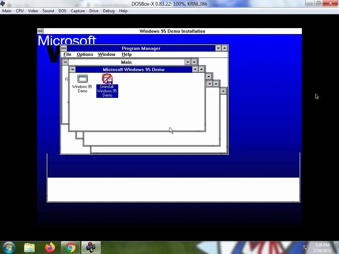The height and width of the screenshot is (254, 339).
Task: Click the Program Manager title bar
Action: (x=141, y=48)
